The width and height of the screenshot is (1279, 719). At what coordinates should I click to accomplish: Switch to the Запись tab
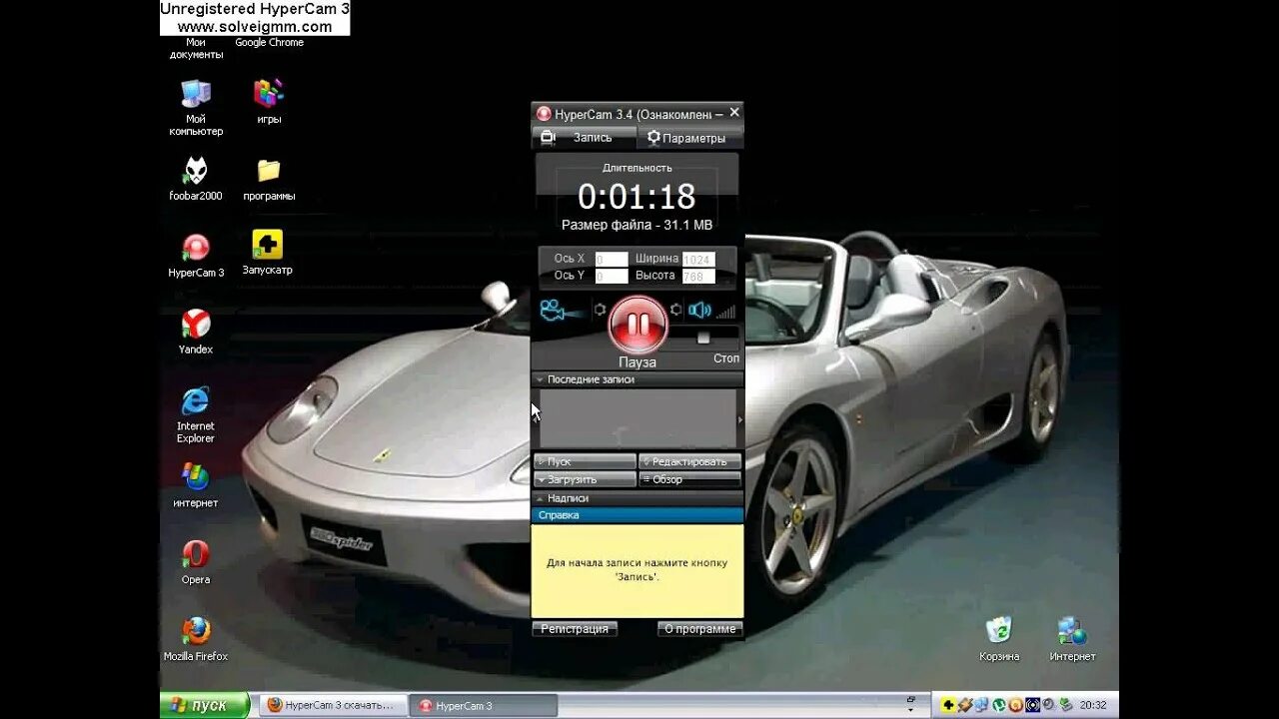(x=584, y=138)
